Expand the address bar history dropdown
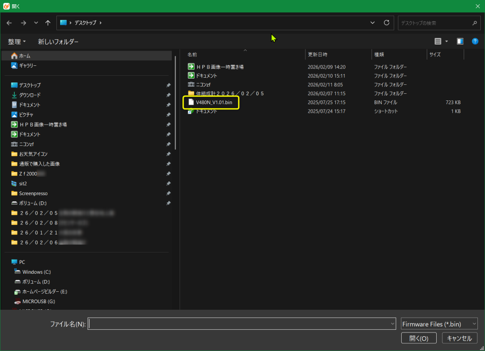 373,23
